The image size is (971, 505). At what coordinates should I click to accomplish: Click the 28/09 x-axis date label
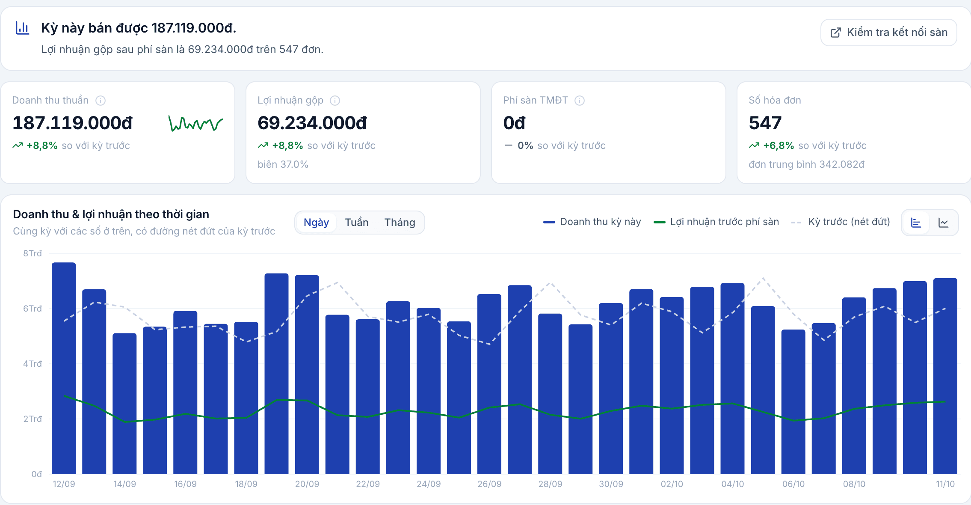[550, 484]
